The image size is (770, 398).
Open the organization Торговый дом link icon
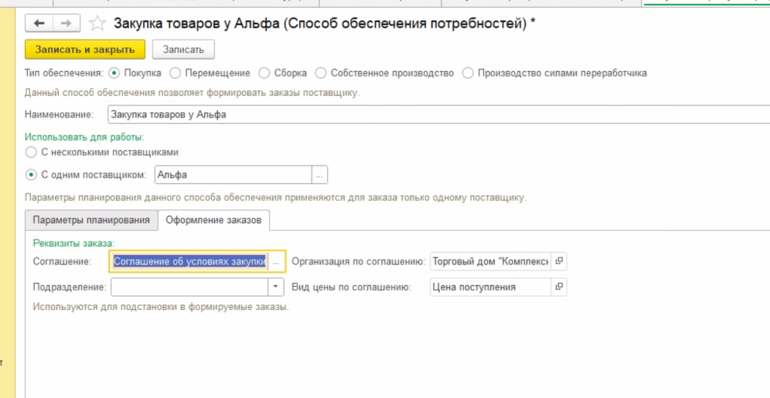(x=559, y=261)
